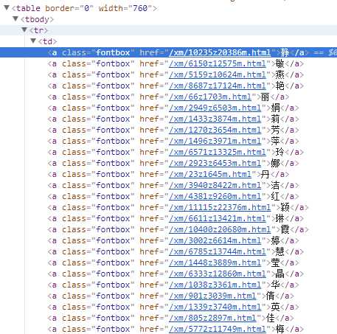Click the /xm/4381z9260m.html URL
This screenshot has height=334, width=337.
pyautogui.click(x=215, y=196)
